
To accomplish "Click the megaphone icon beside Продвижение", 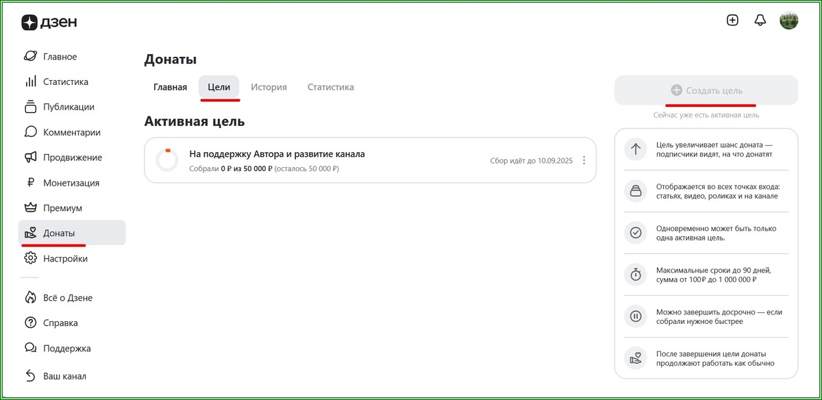I will (x=30, y=158).
